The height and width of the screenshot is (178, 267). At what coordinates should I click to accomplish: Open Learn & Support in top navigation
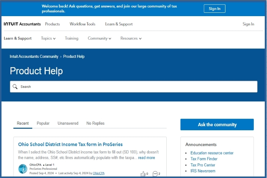pyautogui.click(x=119, y=24)
